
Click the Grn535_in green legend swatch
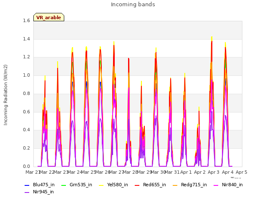[x=63, y=185]
